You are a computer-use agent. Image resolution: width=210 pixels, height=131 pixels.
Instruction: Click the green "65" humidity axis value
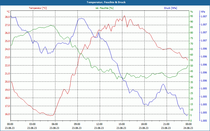coord(192,49)
